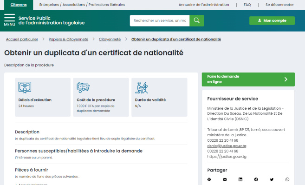
Task: Open the FAQ link
Action: tap(247, 5)
